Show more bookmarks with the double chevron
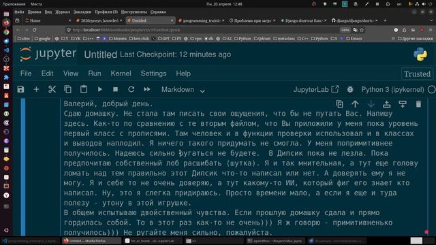 pyautogui.click(x=393, y=39)
